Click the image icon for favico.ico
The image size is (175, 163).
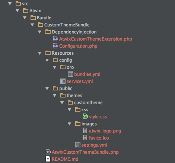point(85,138)
